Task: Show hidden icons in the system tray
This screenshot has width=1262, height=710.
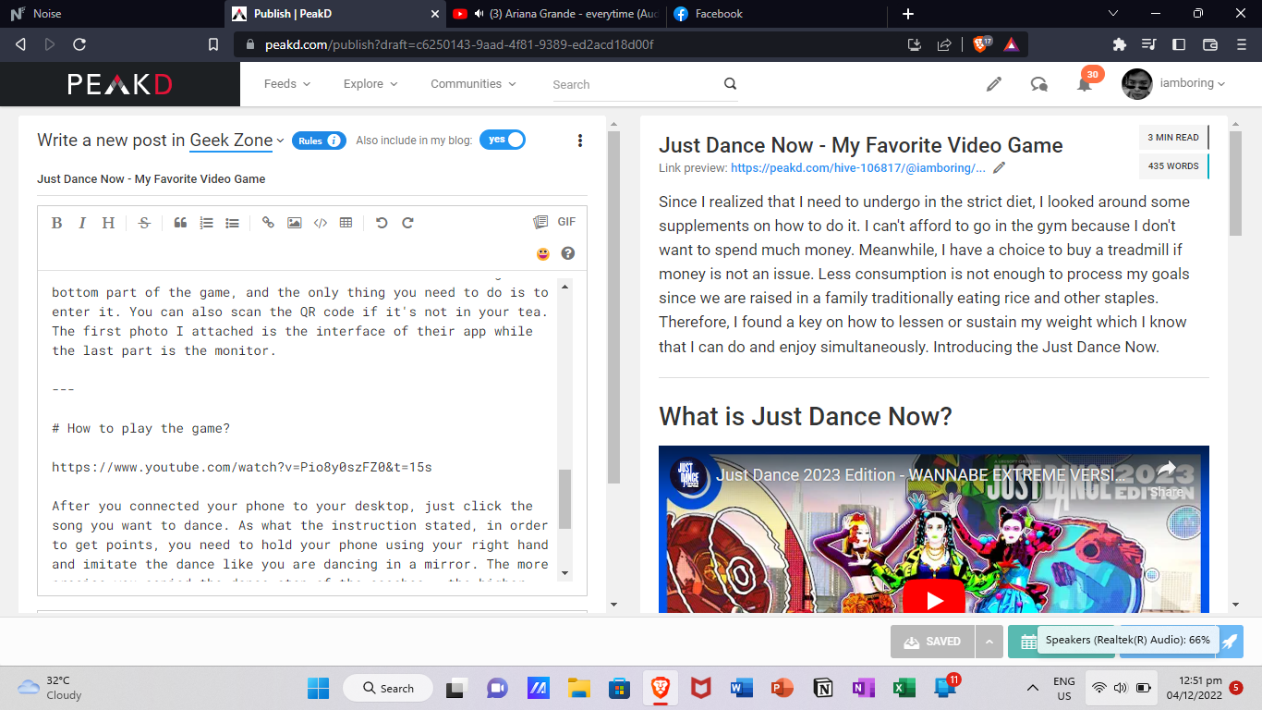Action: [1033, 688]
